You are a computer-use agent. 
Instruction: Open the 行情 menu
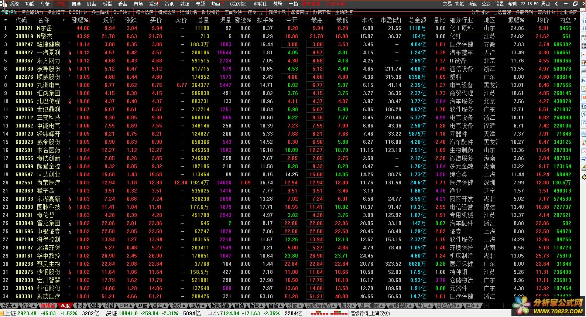tap(45, 4)
